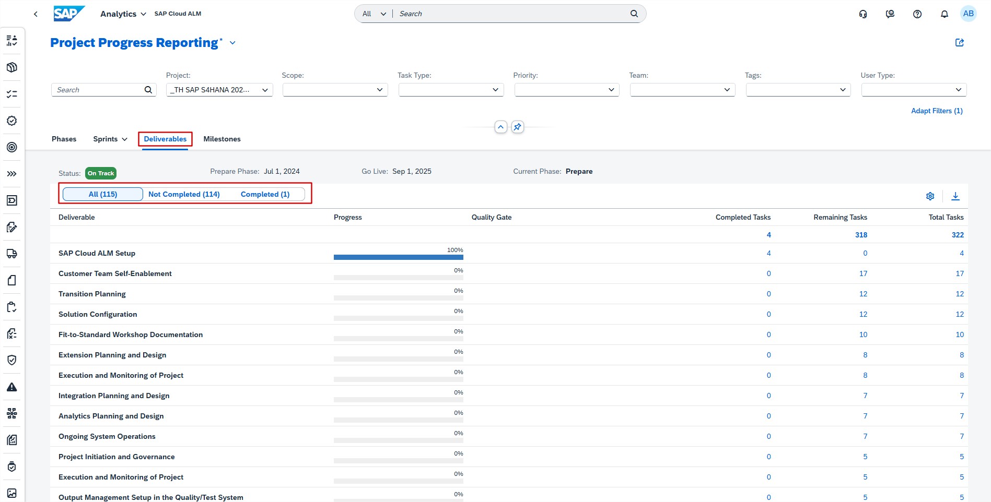991x502 pixels.
Task: Open the Project dropdown
Action: 219,90
